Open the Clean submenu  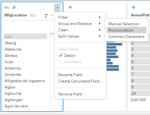coord(79,30)
